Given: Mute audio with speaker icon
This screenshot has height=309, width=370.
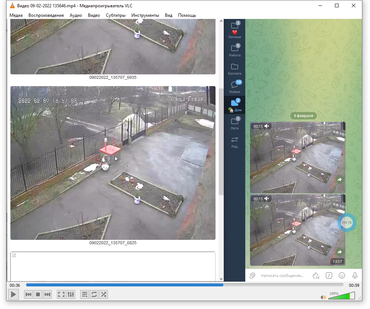Looking at the screenshot, I should tap(323, 297).
